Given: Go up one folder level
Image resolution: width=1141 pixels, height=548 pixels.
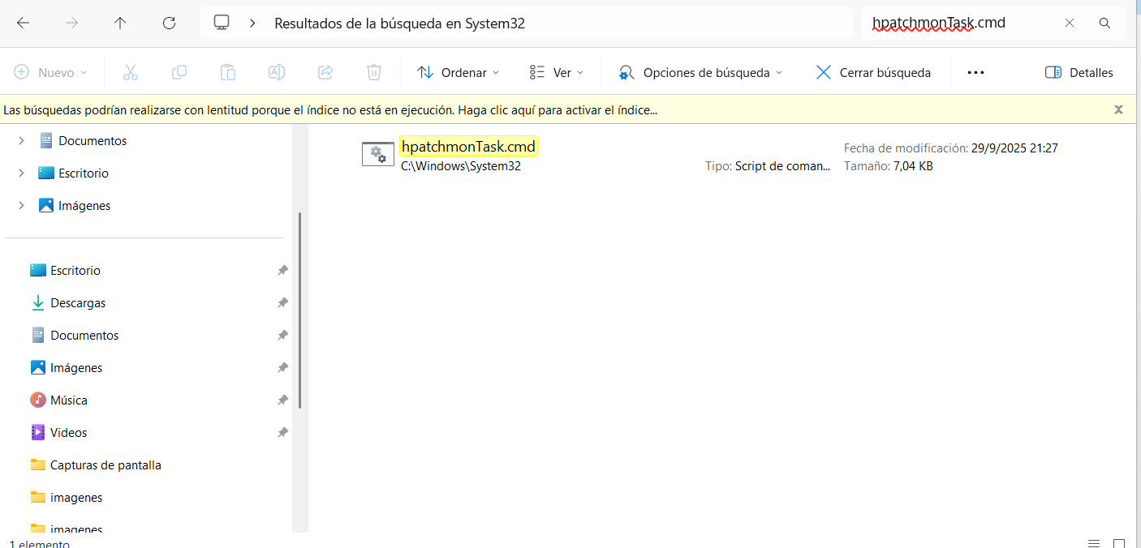Looking at the screenshot, I should [120, 24].
